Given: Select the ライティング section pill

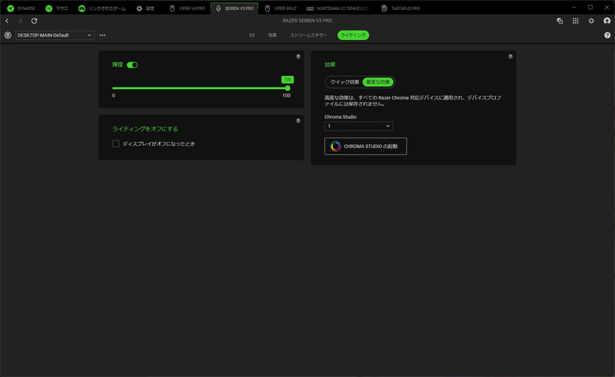Looking at the screenshot, I should coord(353,35).
